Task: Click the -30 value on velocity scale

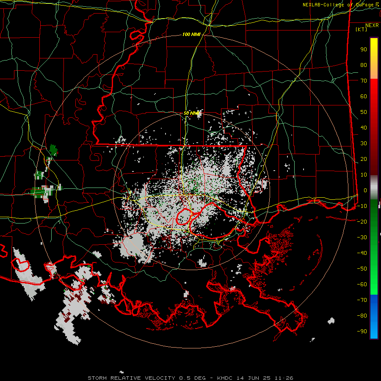Action: coord(362,237)
